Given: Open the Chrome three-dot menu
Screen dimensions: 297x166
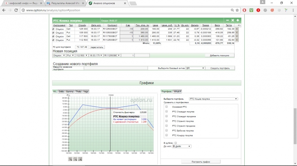Looking at the screenshot, I should click(x=293, y=10).
